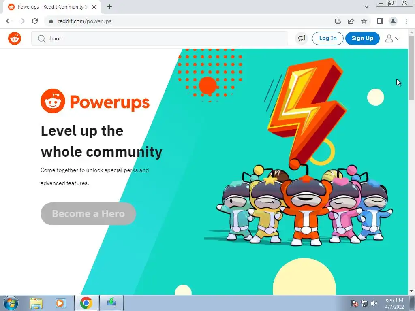Bookmark this page with the star icon
The height and width of the screenshot is (311, 415).
pos(364,21)
